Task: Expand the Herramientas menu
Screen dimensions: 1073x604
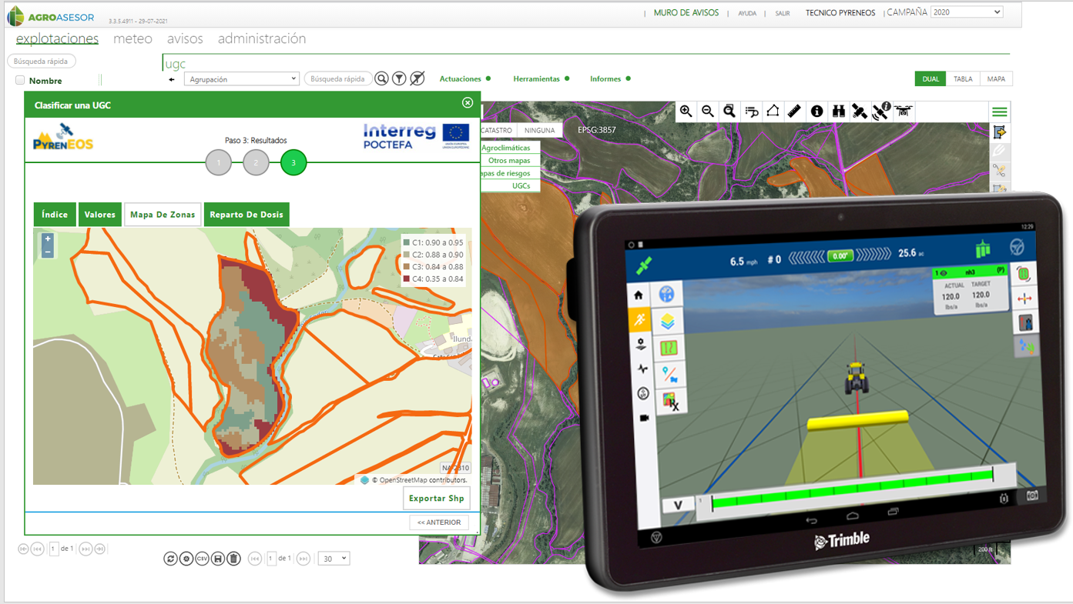Action: pos(542,78)
